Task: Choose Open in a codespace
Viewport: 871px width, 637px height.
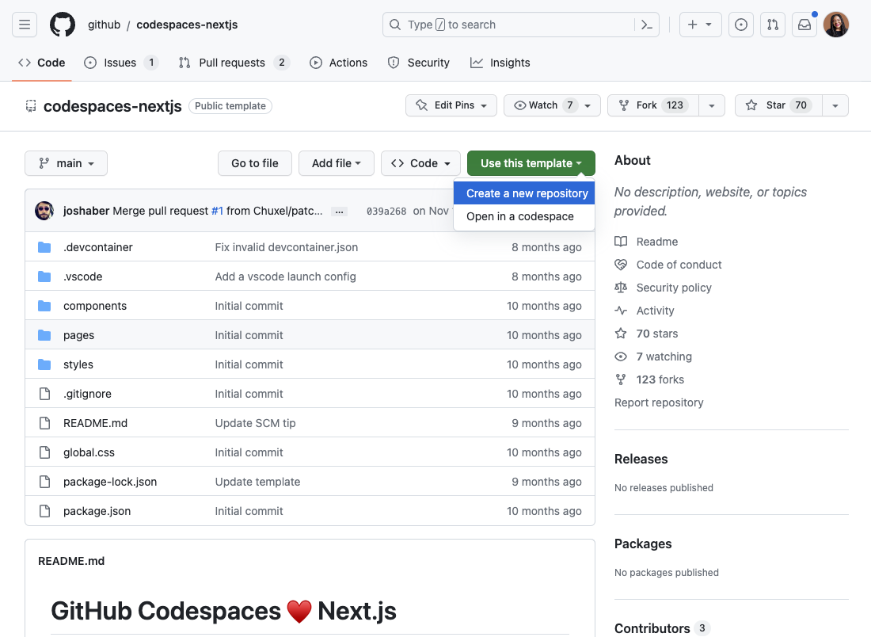Action: click(519, 216)
